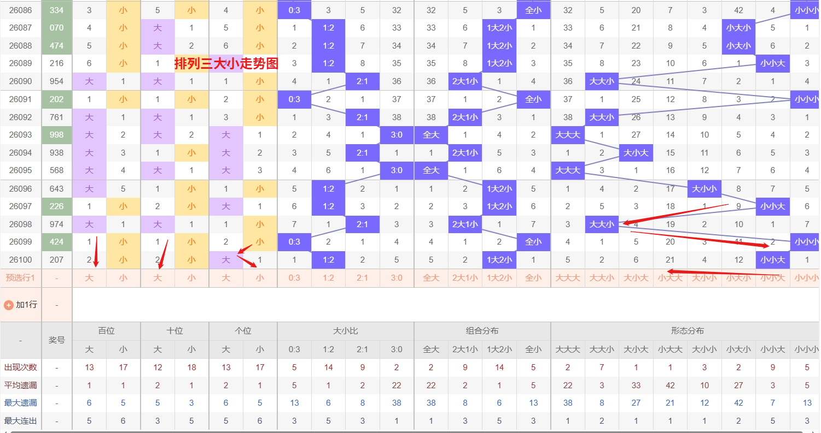Image resolution: width=821 pixels, height=433 pixels.
Task: Click the 大小比 column group header
Action: coord(346,331)
